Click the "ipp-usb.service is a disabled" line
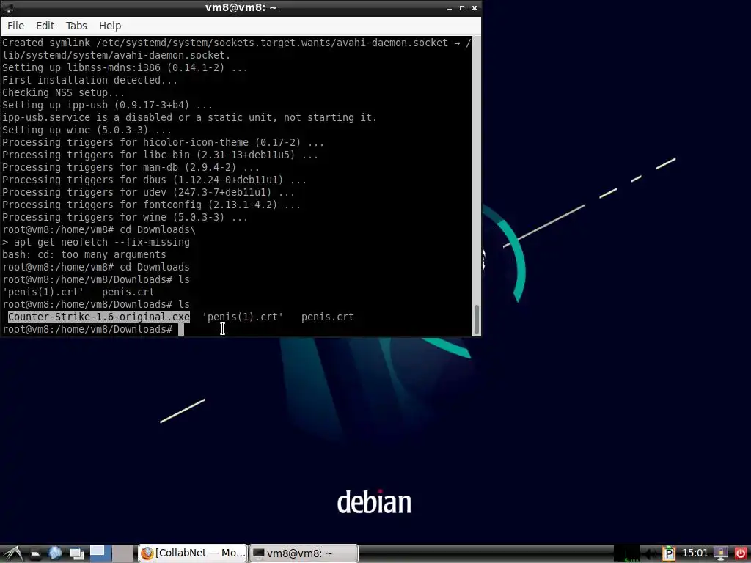 click(x=190, y=118)
